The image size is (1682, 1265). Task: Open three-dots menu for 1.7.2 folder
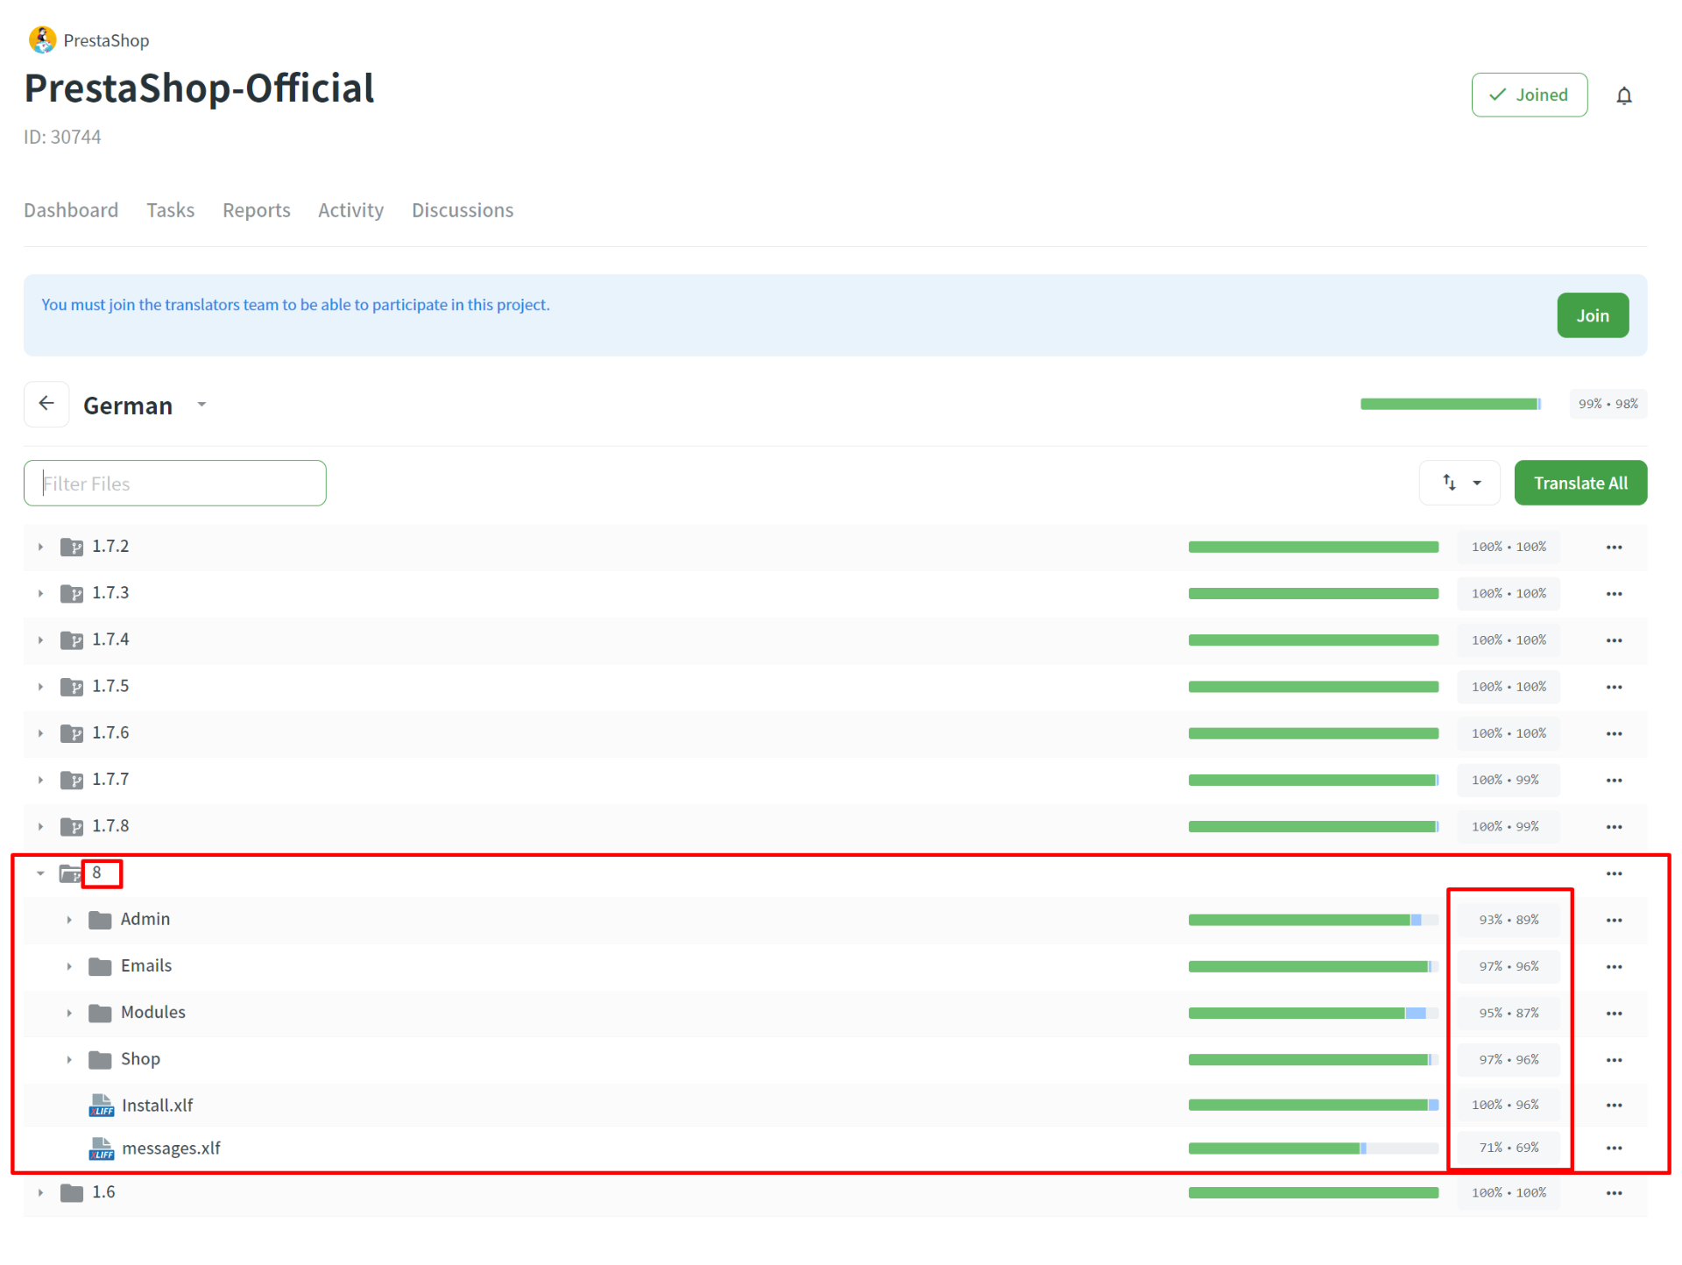(x=1614, y=547)
